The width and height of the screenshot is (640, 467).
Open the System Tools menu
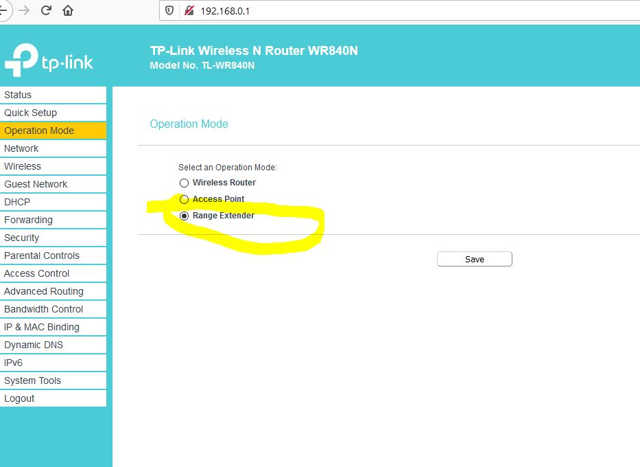coord(53,380)
